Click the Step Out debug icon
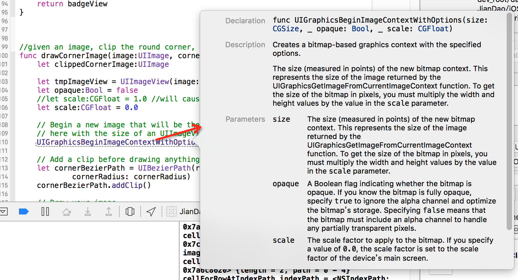 [x=109, y=211]
